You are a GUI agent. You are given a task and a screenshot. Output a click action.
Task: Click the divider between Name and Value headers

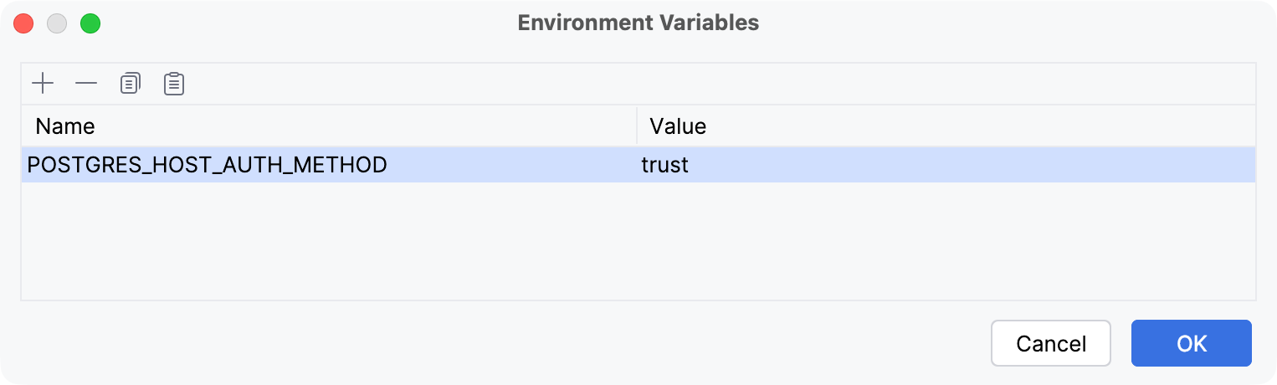tap(637, 126)
